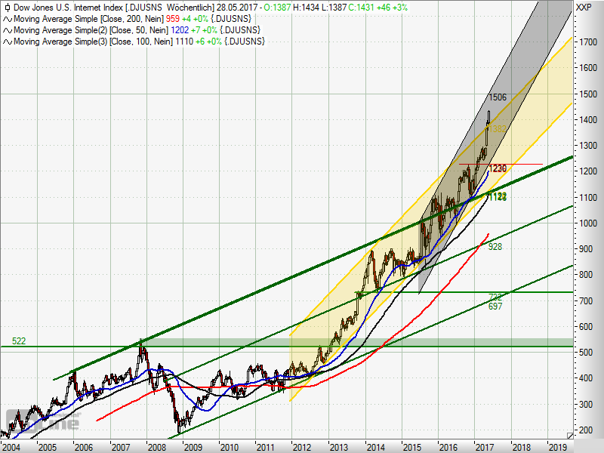Click the resize grip at chart corner
Screen dimensions: 604x453
point(570,435)
